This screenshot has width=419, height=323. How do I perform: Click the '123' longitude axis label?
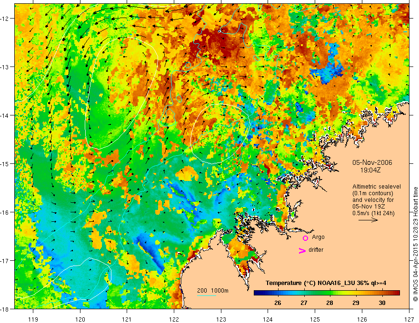point(221,319)
